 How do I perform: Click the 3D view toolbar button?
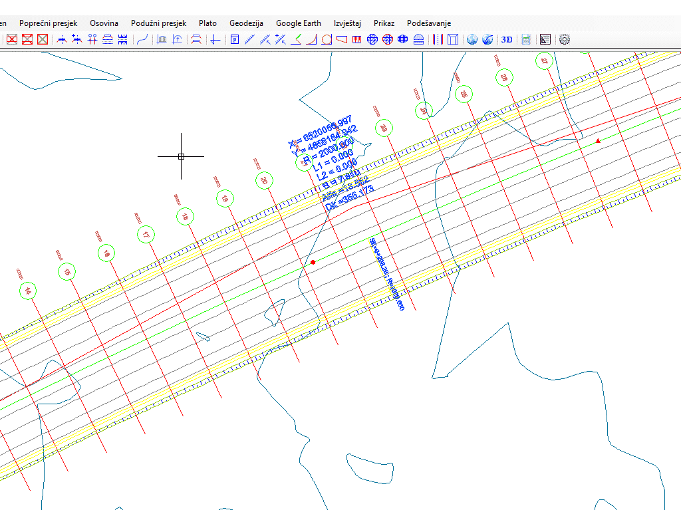point(507,39)
